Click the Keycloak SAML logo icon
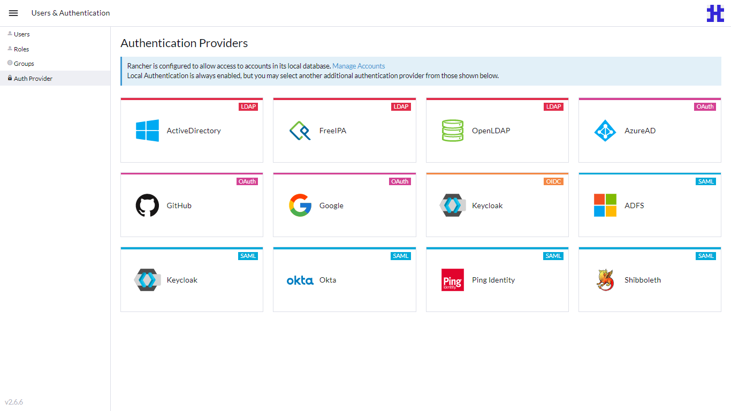 click(x=147, y=280)
